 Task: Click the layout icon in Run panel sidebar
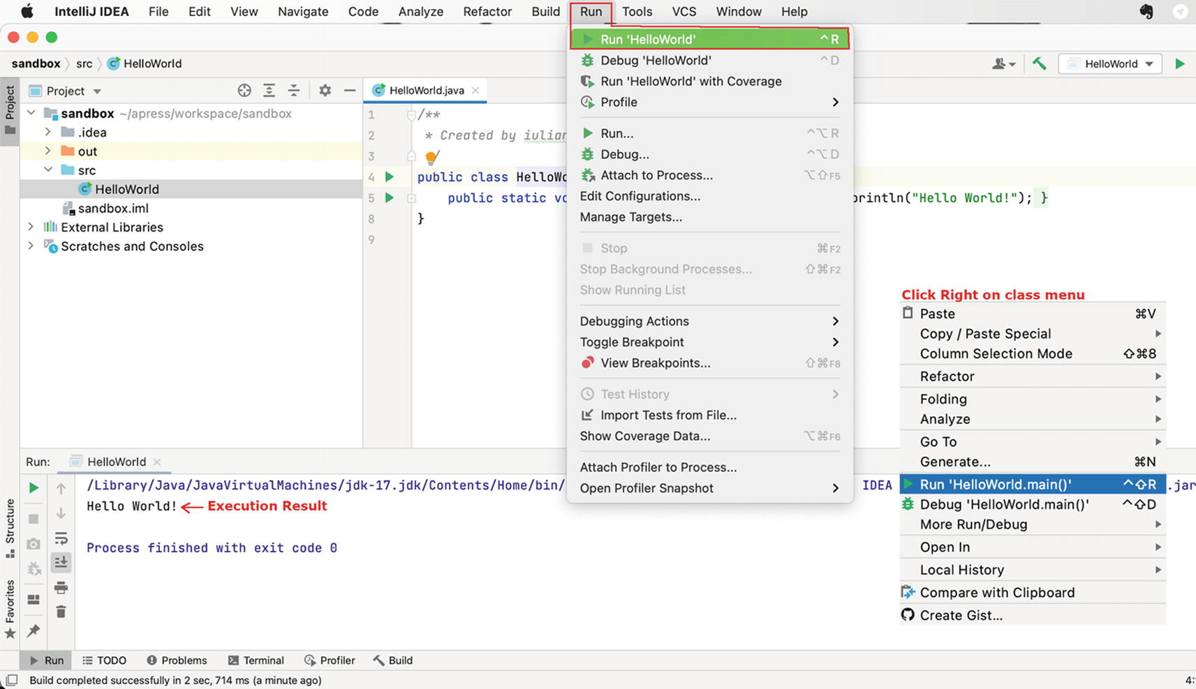(33, 600)
